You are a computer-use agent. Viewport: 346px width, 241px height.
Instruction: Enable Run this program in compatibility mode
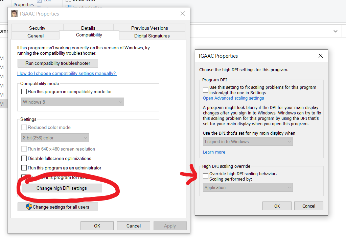point(24,91)
